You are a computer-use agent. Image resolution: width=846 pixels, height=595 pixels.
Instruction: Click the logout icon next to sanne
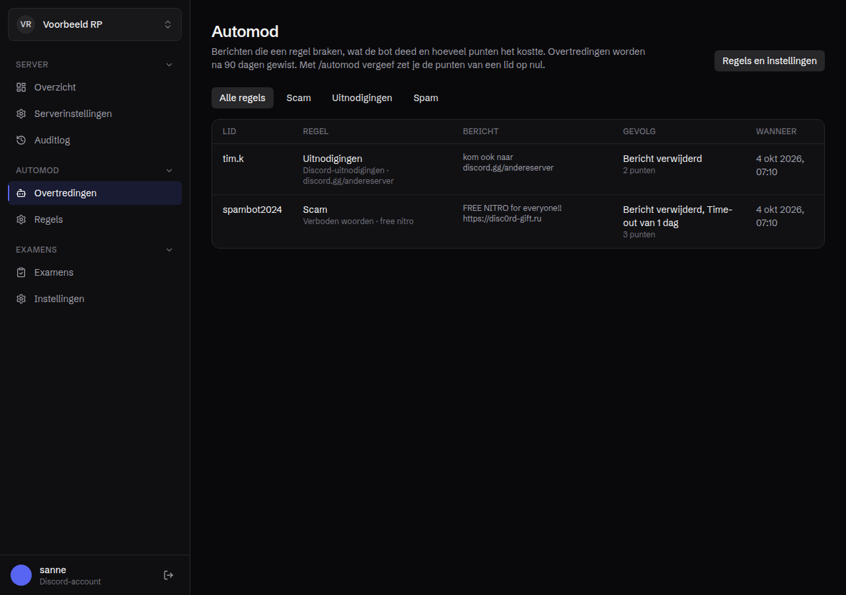coord(169,575)
